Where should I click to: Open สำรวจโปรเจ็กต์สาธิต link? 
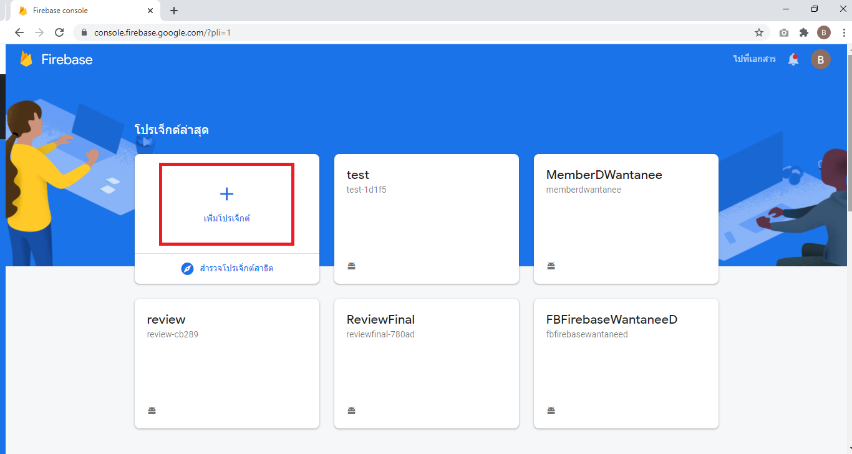236,269
